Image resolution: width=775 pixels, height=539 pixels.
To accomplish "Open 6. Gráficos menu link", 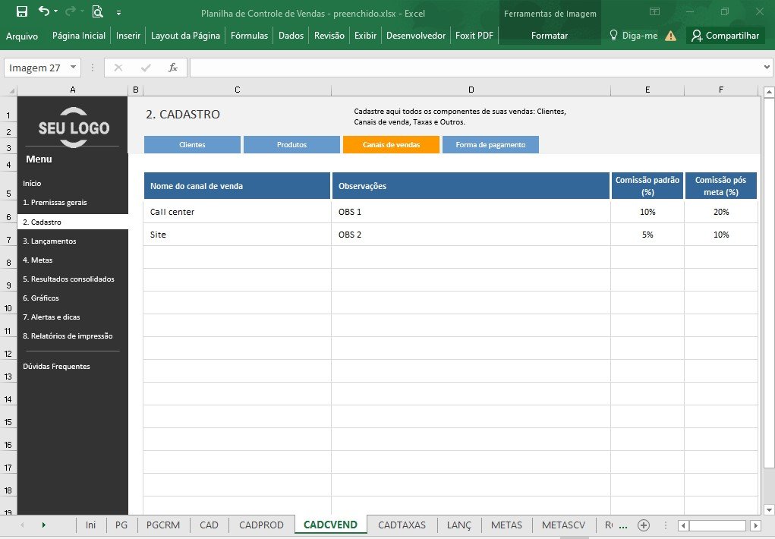I will (41, 298).
